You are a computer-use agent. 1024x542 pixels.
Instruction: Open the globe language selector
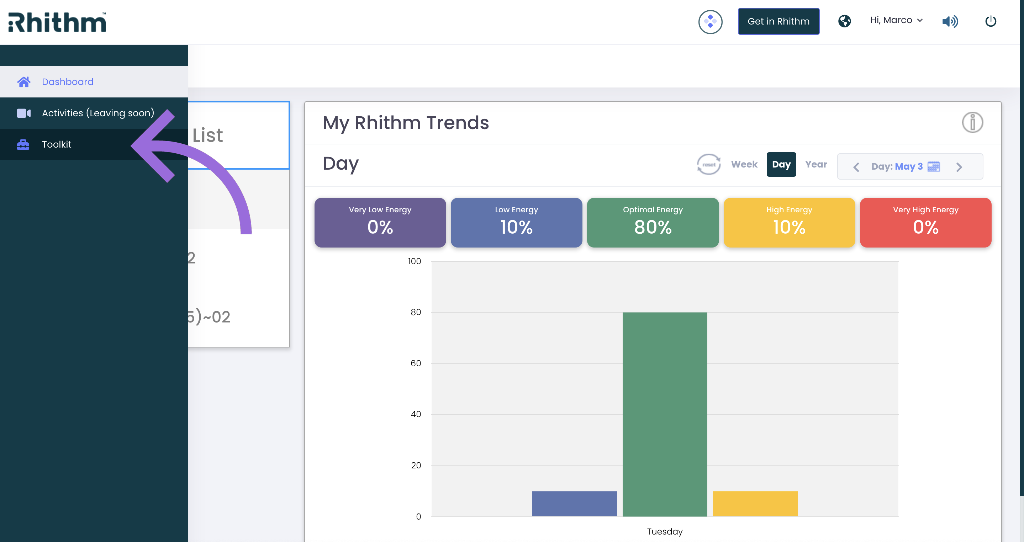coord(844,21)
